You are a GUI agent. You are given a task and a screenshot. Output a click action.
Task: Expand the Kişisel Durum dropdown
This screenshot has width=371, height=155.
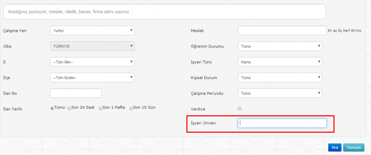tap(280, 77)
